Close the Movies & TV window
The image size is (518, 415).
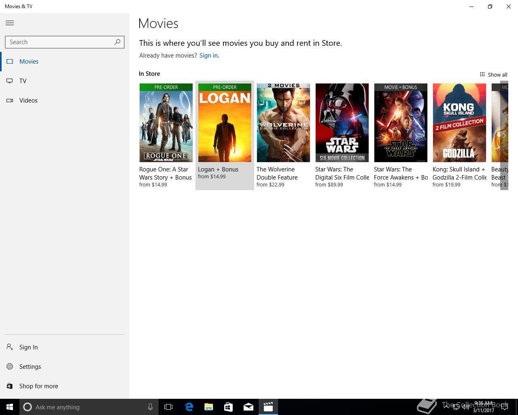(509, 6)
